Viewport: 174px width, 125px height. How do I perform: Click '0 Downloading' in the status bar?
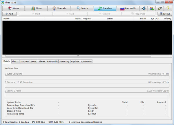pyautogui.click(x=10, y=122)
